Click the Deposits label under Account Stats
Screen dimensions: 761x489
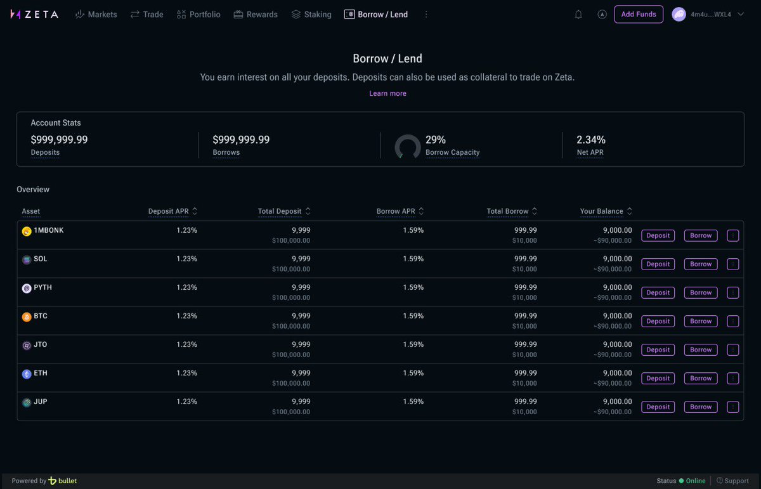(45, 152)
